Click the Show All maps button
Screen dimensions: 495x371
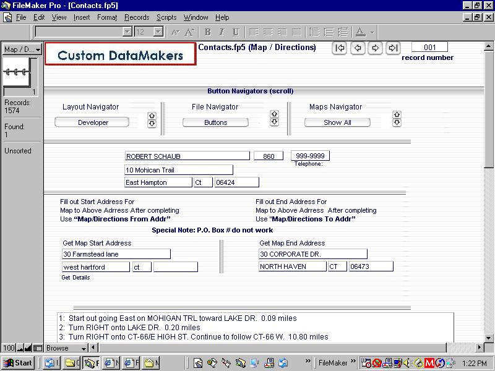click(337, 122)
